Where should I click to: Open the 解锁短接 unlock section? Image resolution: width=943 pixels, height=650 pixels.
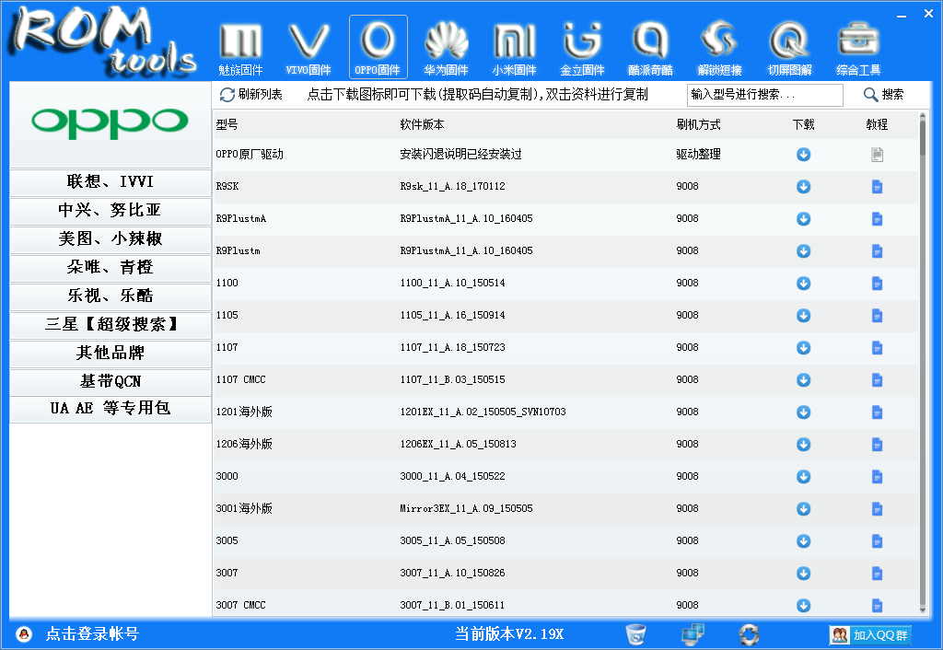pos(720,48)
